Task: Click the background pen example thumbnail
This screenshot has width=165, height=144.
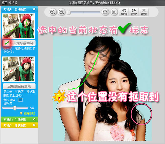Action: pyautogui.click(x=18, y=69)
